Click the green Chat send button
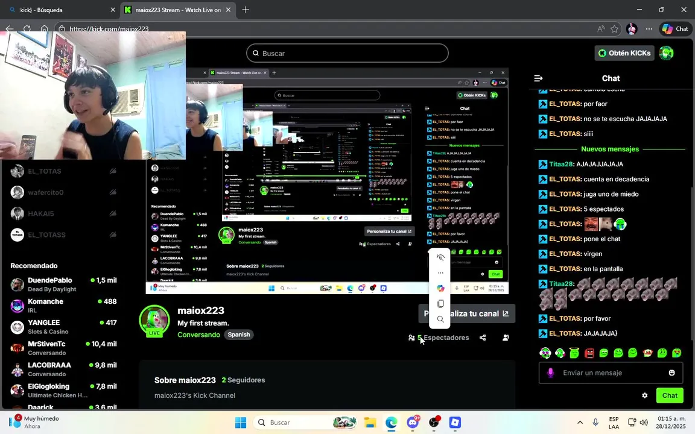 (669, 395)
